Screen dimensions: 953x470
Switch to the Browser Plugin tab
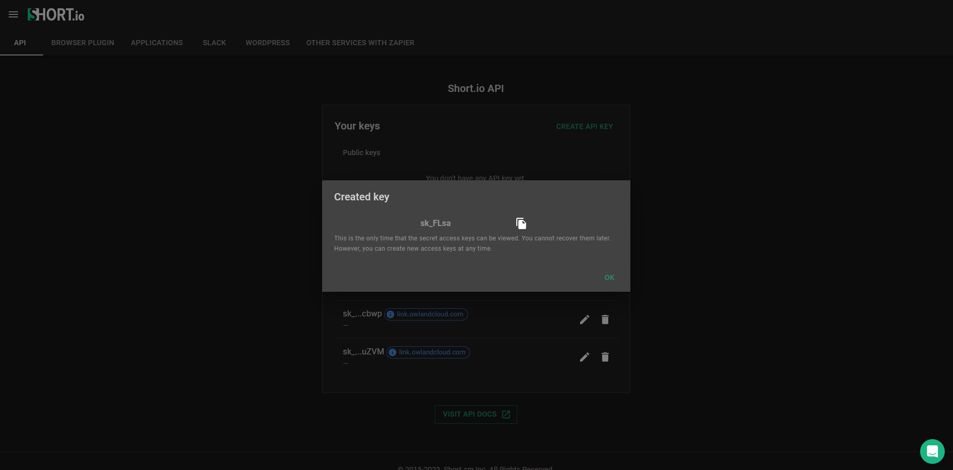pos(83,43)
